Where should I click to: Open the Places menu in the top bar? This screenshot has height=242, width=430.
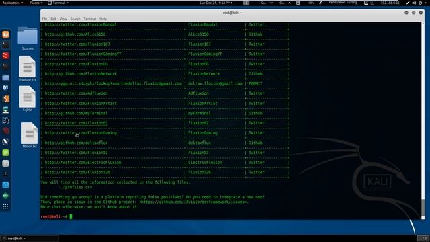coord(36,3)
